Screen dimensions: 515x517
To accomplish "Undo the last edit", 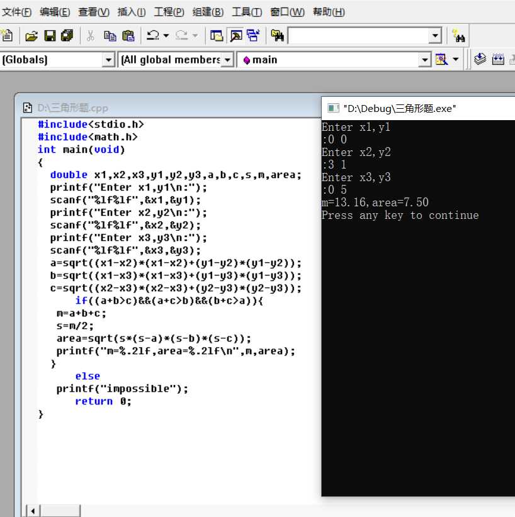I will 153,35.
